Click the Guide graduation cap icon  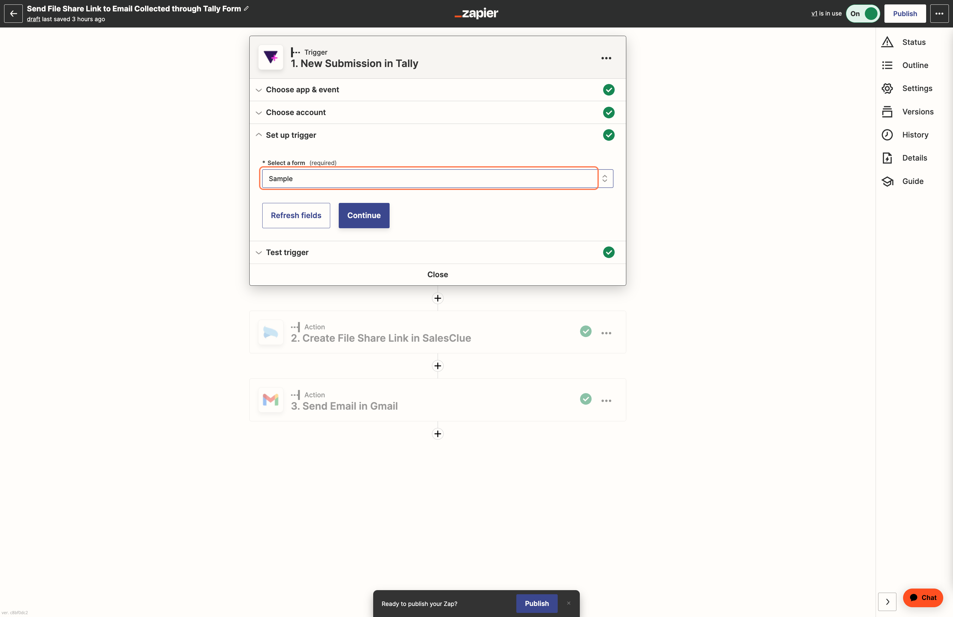tap(887, 181)
